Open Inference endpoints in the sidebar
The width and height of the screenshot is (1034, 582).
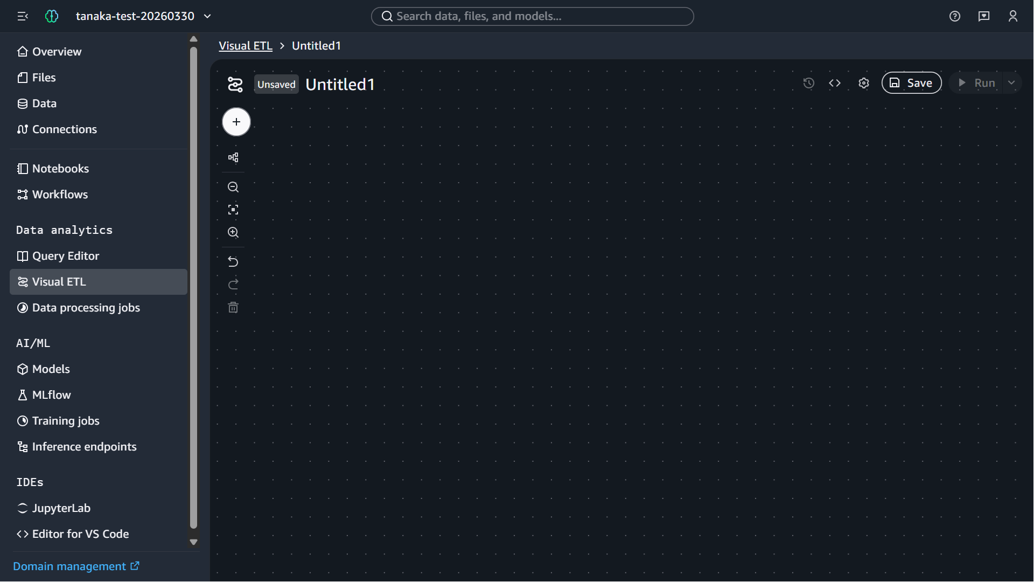(99, 447)
